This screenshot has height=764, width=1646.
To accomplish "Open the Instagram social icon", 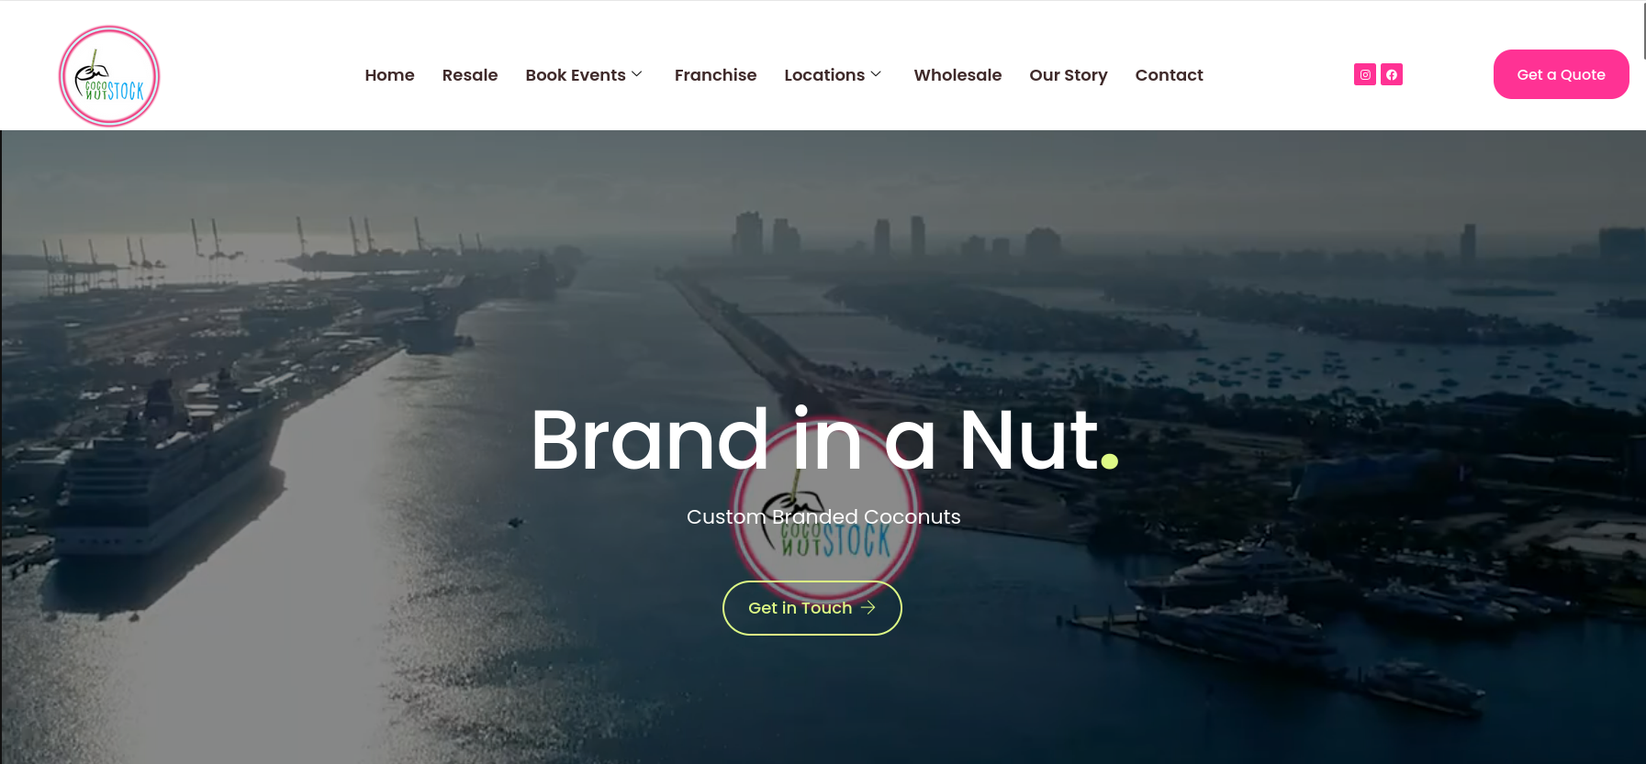I will point(1365,74).
